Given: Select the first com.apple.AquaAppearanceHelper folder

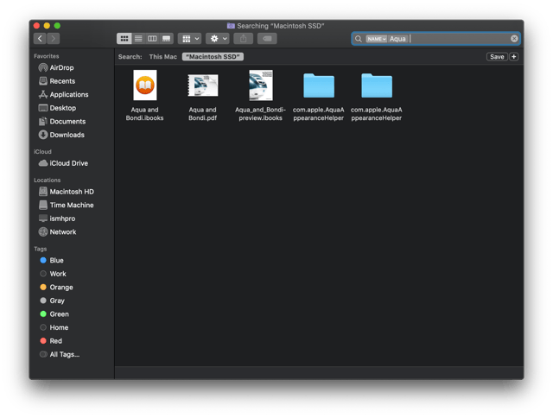Looking at the screenshot, I should 319,85.
